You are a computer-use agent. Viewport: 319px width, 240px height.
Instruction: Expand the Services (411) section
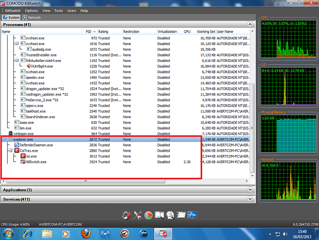250,199
